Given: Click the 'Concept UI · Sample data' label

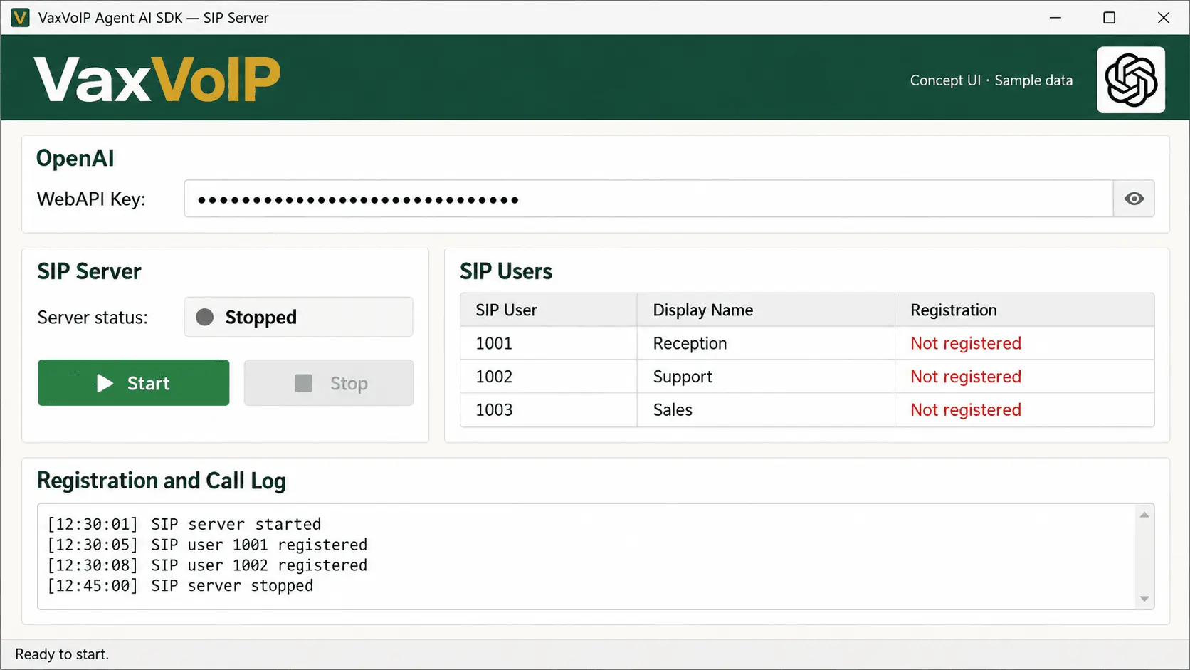Looking at the screenshot, I should pyautogui.click(x=991, y=80).
